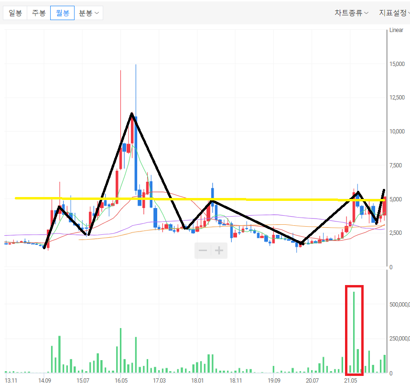Click the 17.03 date axis label
This screenshot has width=410, height=385.
(159, 380)
